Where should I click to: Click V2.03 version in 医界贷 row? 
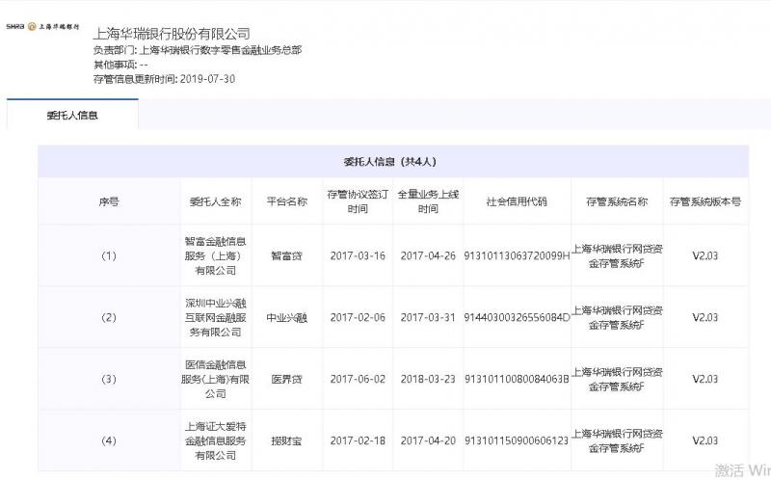(x=705, y=379)
